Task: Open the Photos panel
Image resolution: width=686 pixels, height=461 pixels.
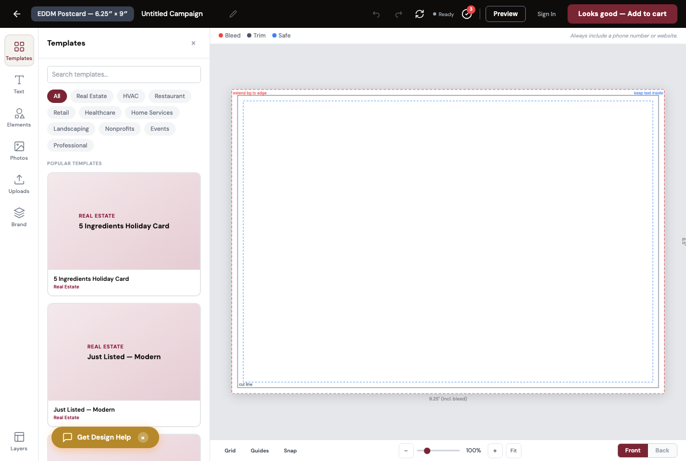Action: click(x=19, y=151)
